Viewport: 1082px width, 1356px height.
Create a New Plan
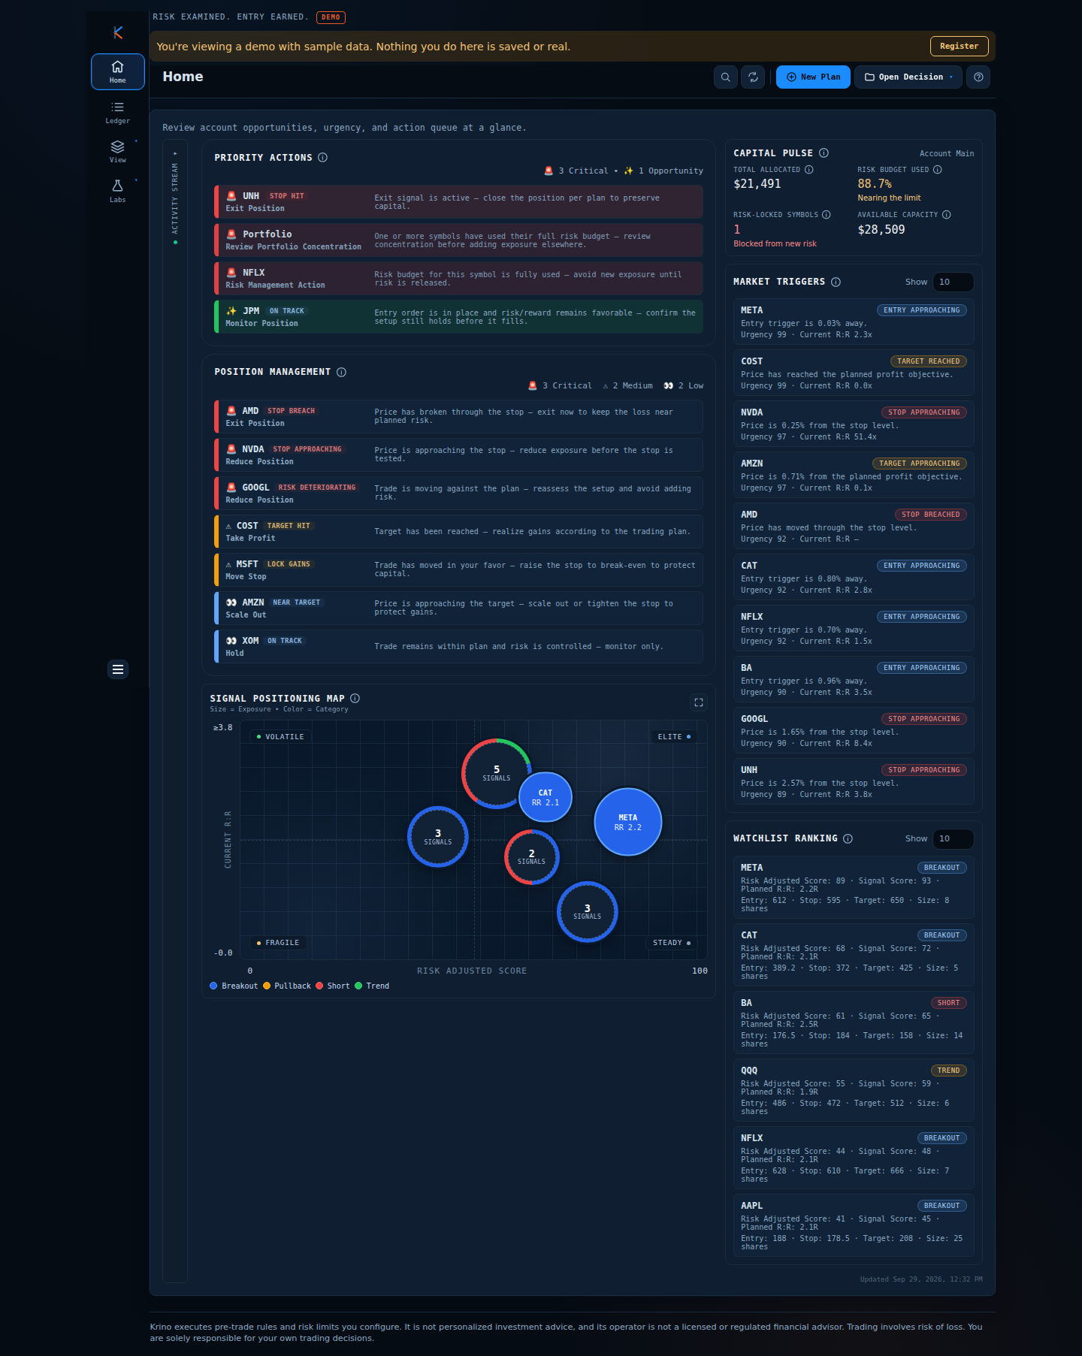coord(813,77)
